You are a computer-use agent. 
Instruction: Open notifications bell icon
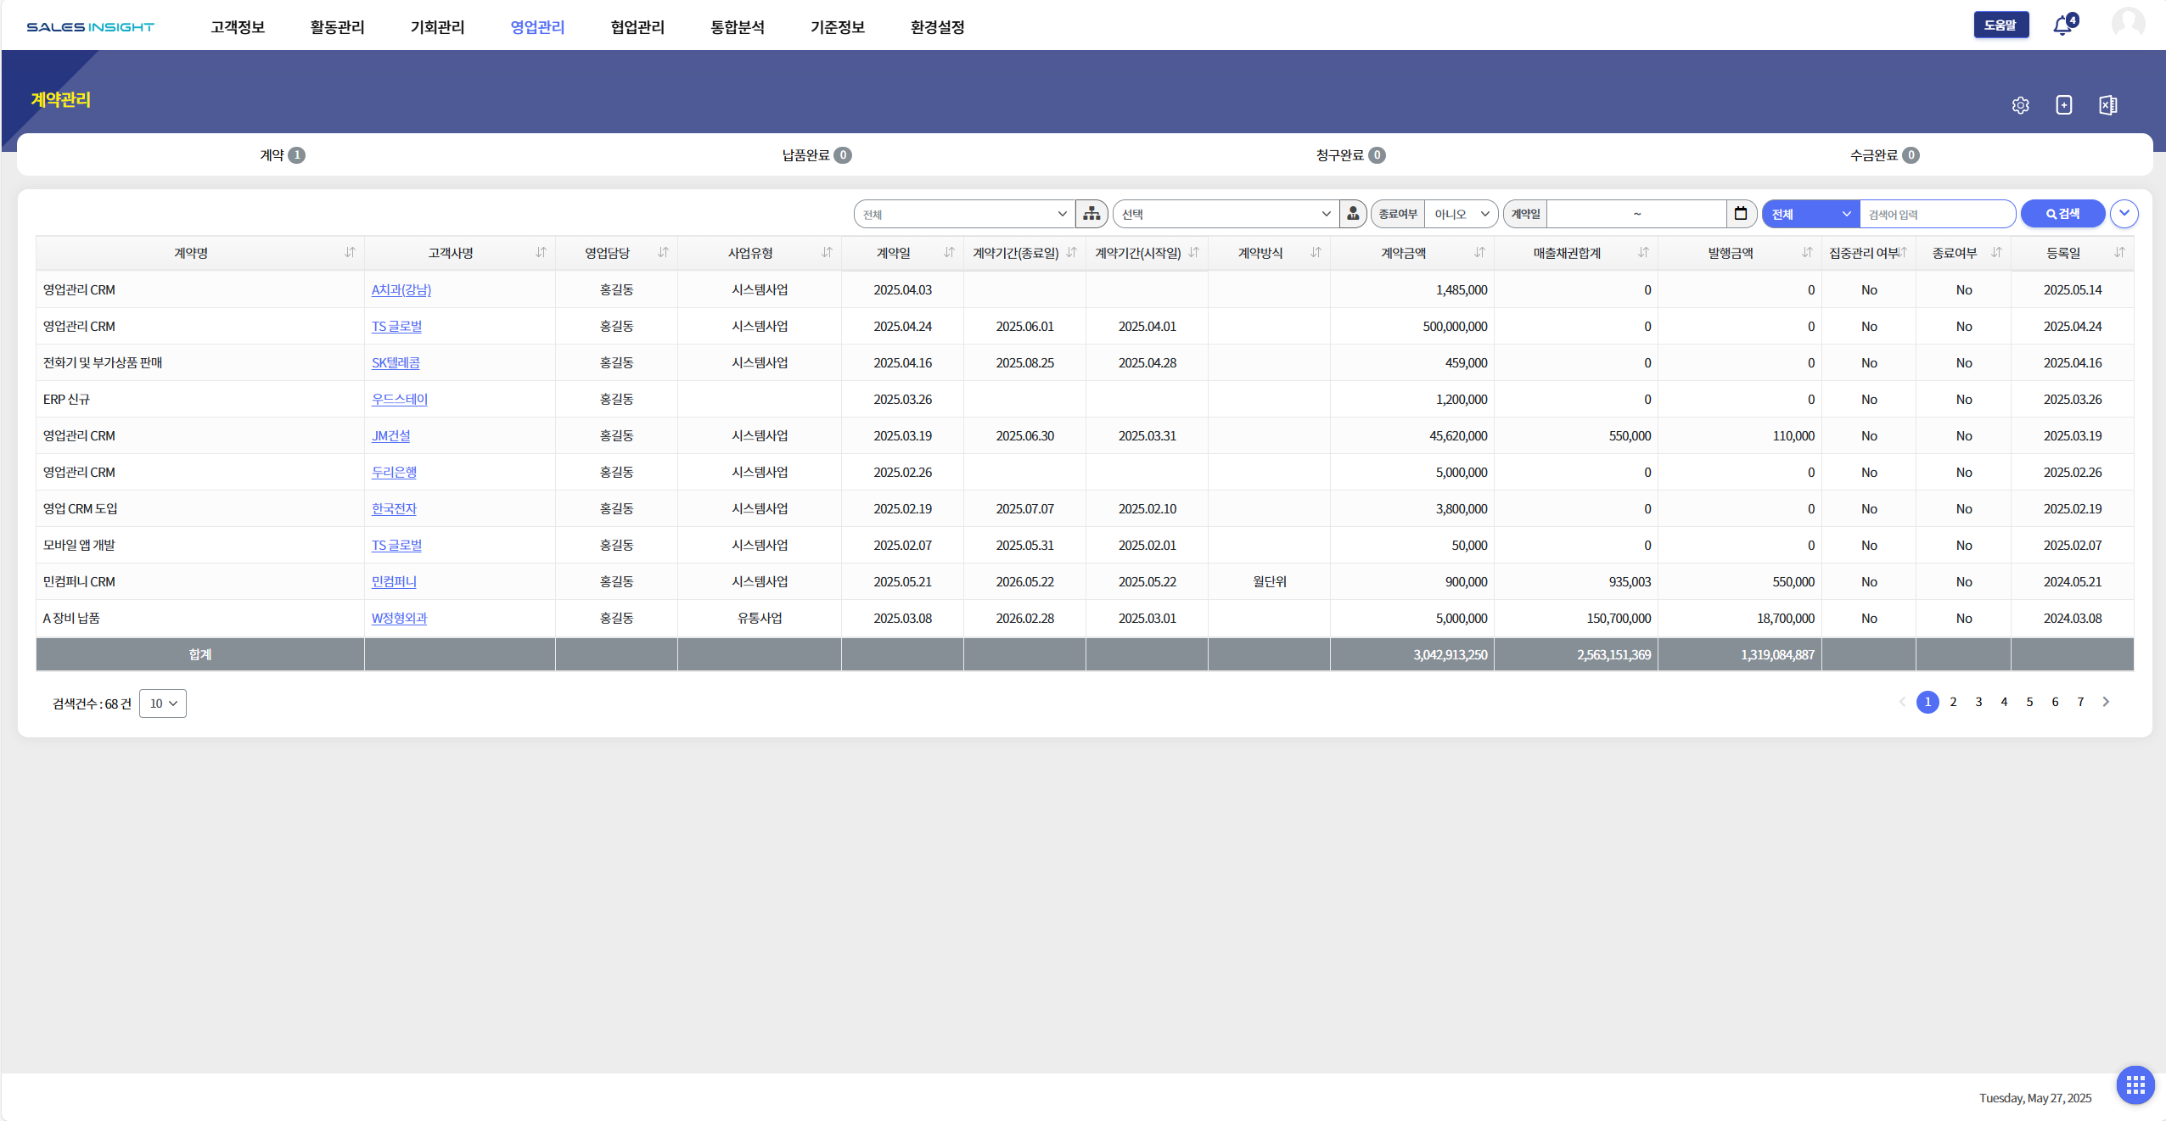[x=2063, y=25]
